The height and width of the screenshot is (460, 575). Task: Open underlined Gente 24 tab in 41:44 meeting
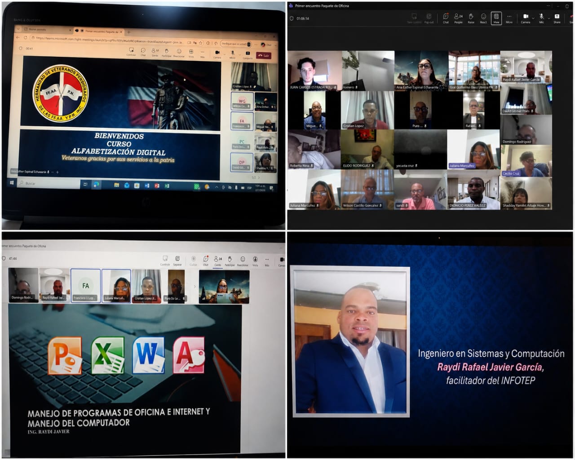(x=218, y=261)
